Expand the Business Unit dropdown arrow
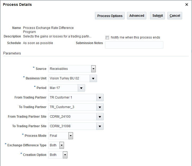The image size is (192, 166). 93,78
